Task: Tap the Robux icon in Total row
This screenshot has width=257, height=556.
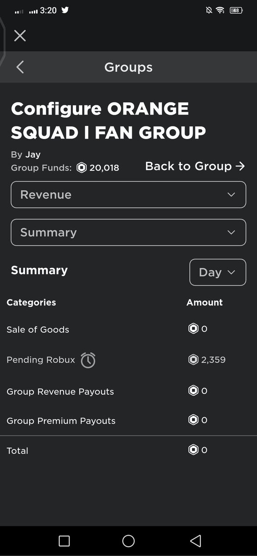Action: 193,449
